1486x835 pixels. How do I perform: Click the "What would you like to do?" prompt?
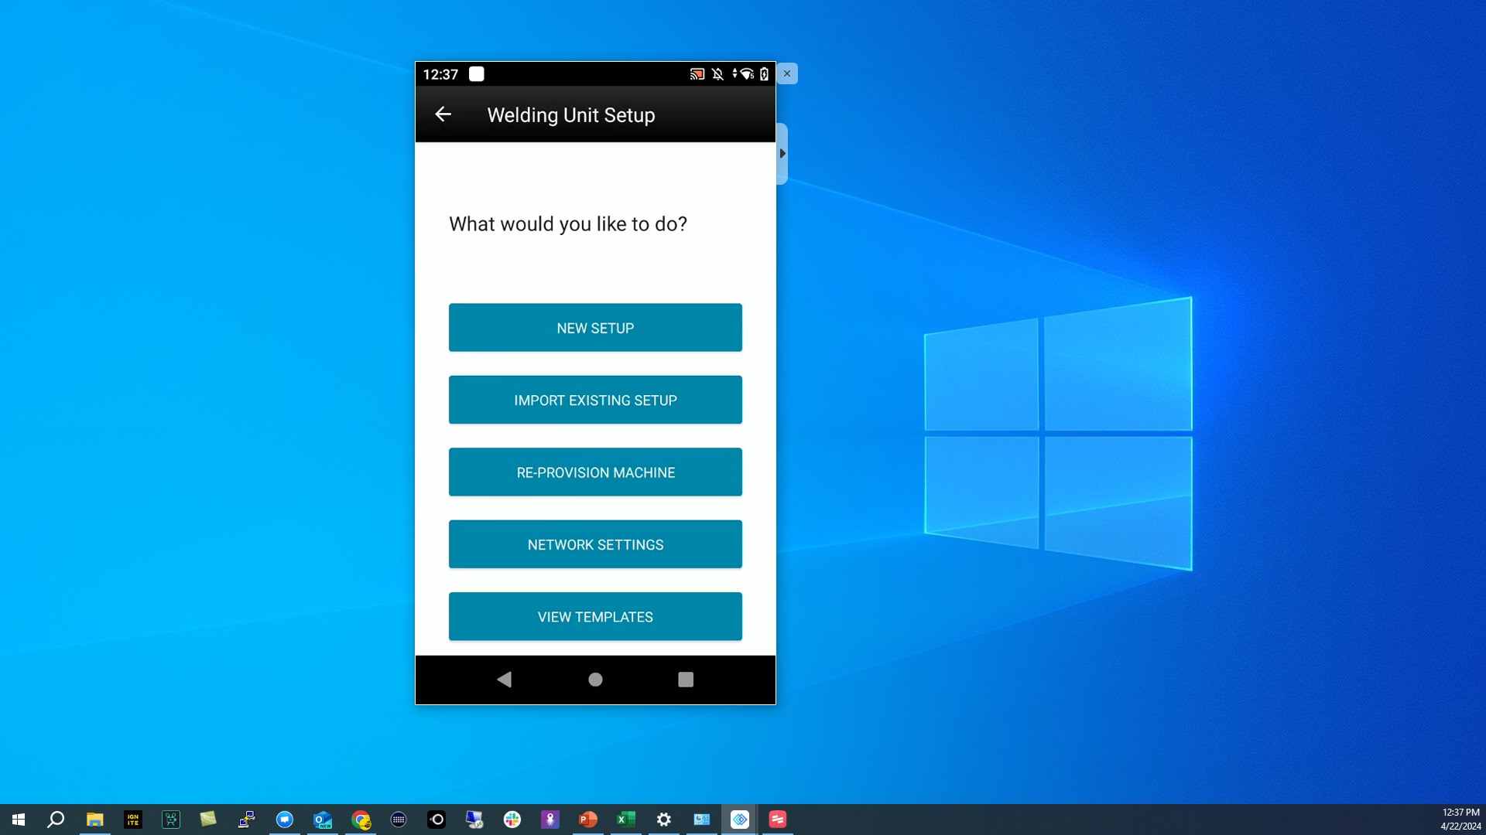coord(568,224)
